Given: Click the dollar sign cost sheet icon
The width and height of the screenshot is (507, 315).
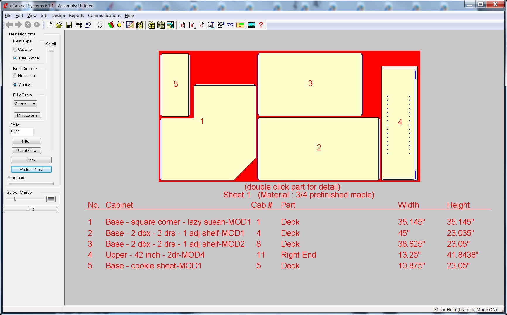Looking at the screenshot, I should click(x=192, y=25).
